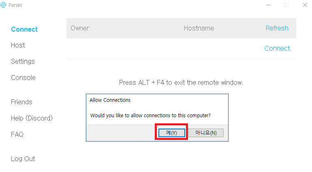Click the Connect link in the computer row
The width and height of the screenshot is (312, 172).
[x=277, y=48]
